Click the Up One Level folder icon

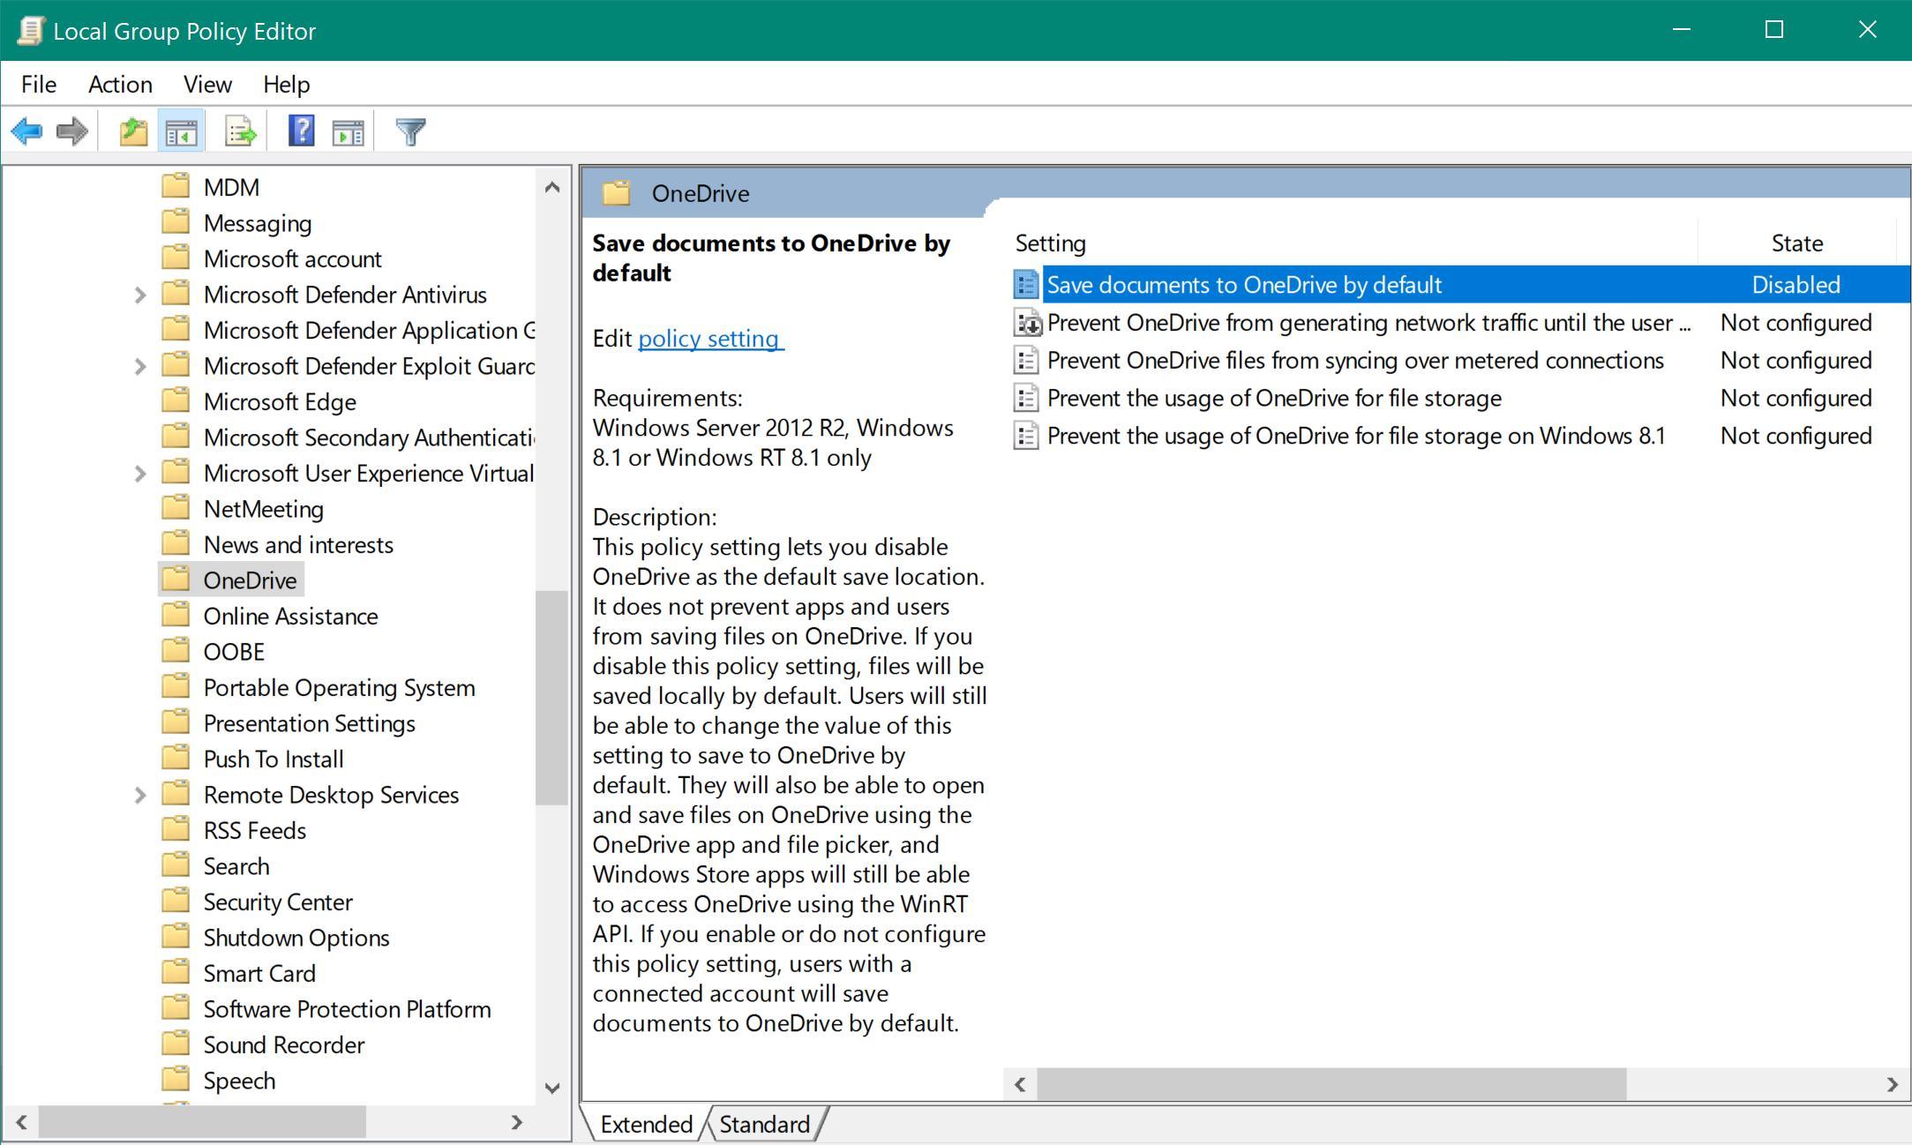coord(133,132)
